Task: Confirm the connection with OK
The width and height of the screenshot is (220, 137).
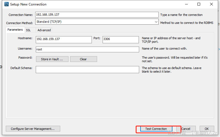Action: (207, 129)
